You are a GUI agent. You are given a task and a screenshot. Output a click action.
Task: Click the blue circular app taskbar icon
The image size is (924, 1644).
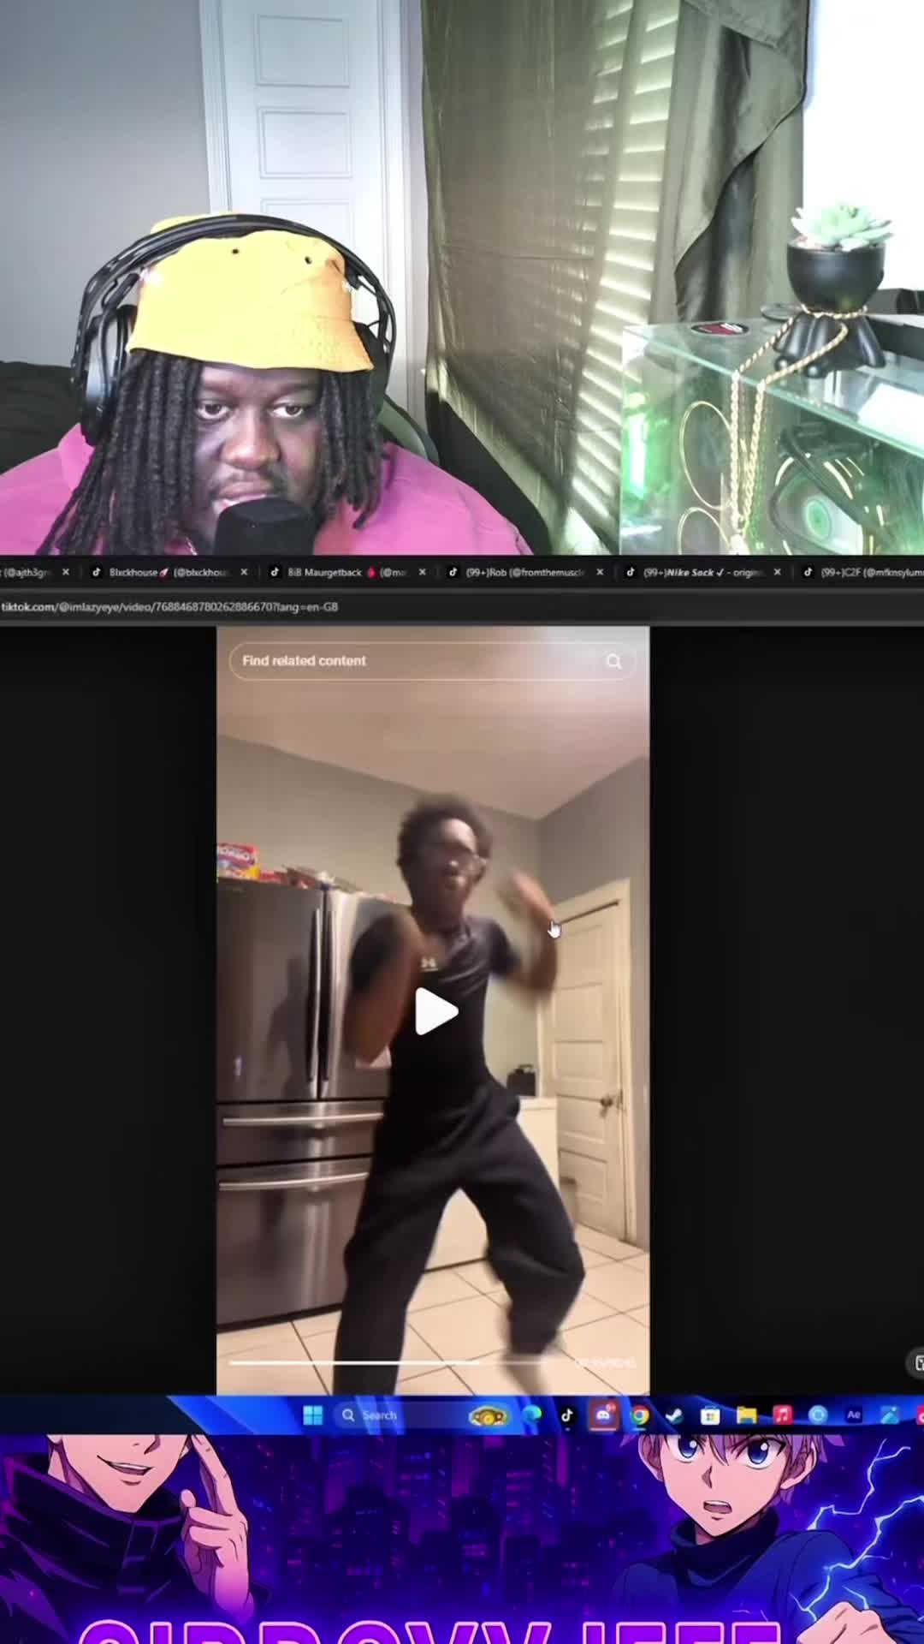point(818,1415)
